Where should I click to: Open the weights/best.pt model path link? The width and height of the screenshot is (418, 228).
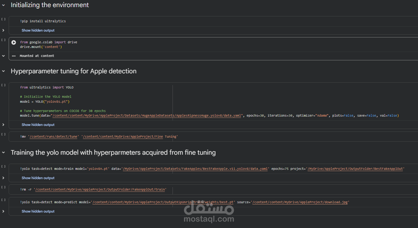pyautogui.click(x=163, y=202)
